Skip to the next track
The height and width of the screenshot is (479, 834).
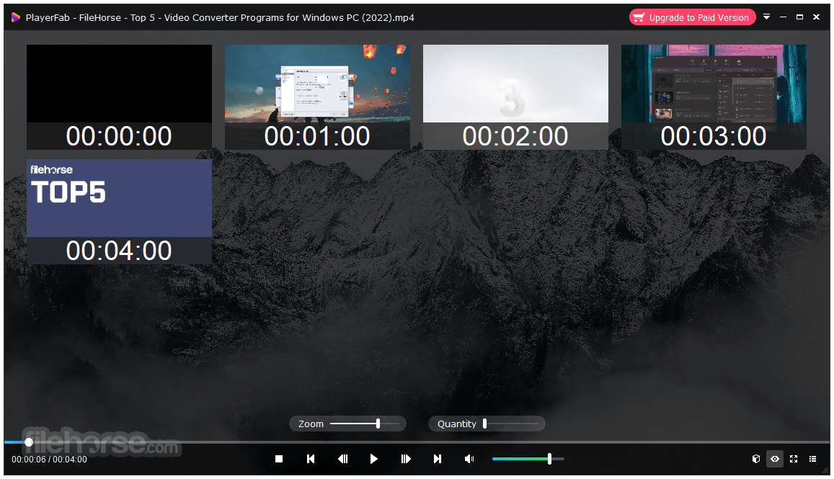(x=438, y=459)
